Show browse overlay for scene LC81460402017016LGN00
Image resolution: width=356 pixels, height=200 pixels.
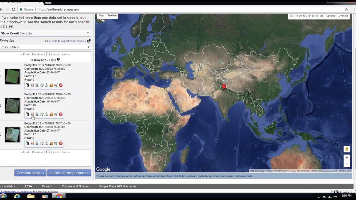(x=32, y=114)
